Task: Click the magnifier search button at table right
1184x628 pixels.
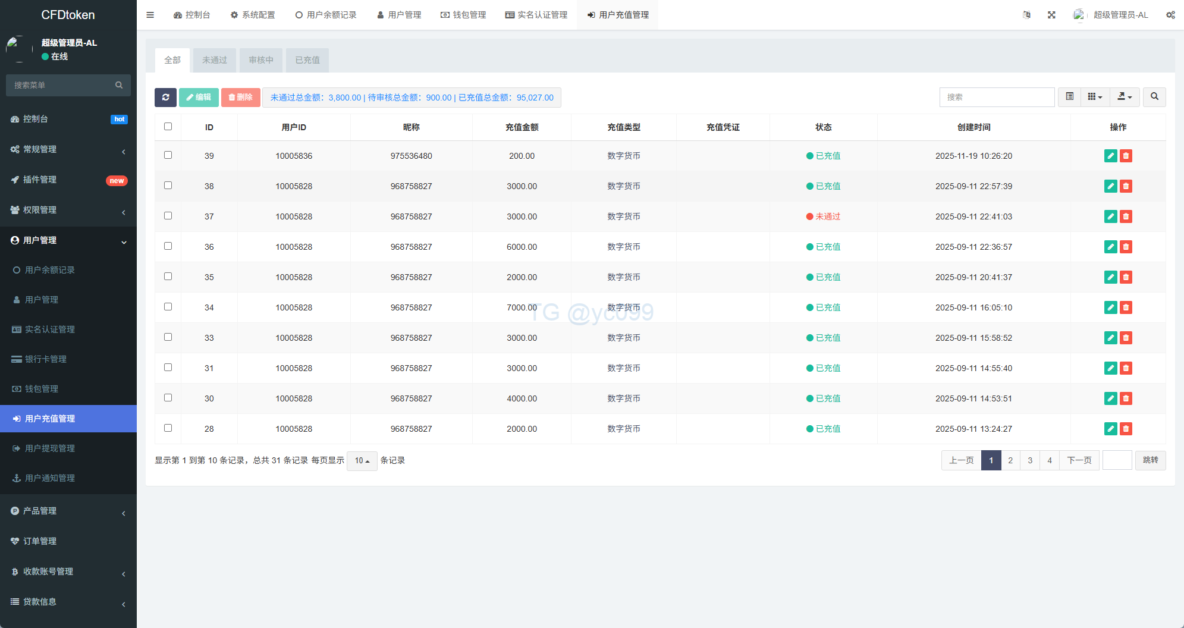Action: [x=1154, y=97]
